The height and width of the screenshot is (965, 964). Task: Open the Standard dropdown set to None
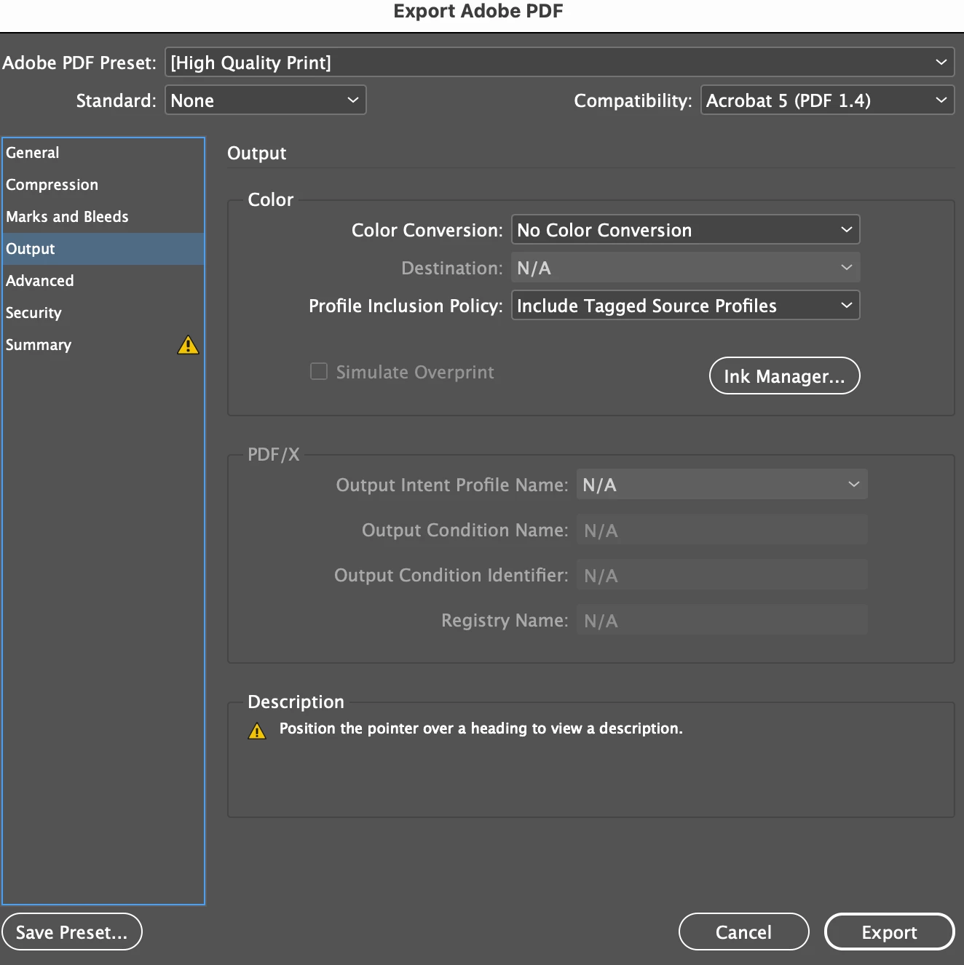coord(266,100)
